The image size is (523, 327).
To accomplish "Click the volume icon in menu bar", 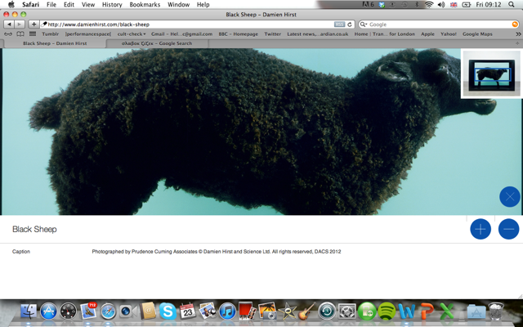I will click(x=441, y=4).
